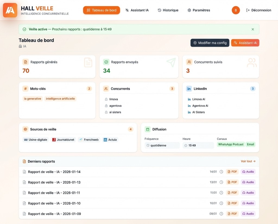Click the Mots-clés count badge 2
This screenshot has width=278, height=224.
[x=89, y=89]
